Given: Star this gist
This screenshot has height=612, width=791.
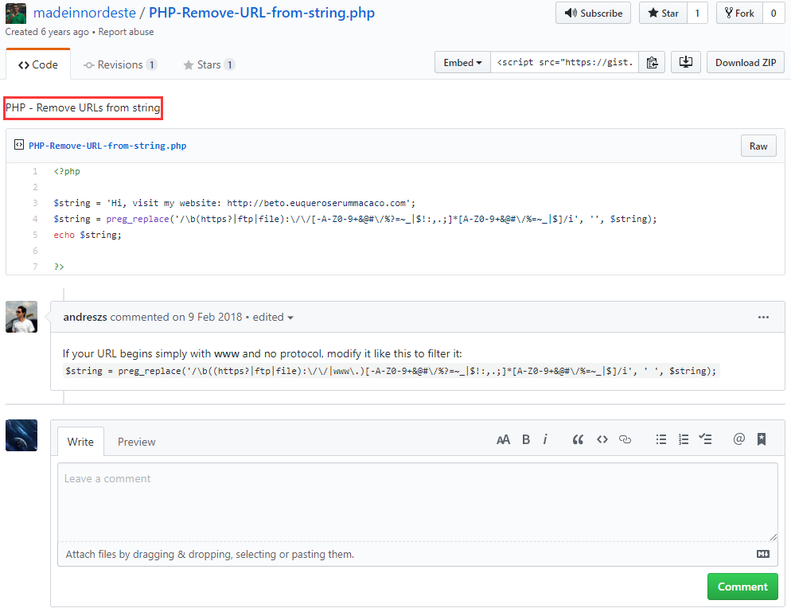Looking at the screenshot, I should click(663, 14).
